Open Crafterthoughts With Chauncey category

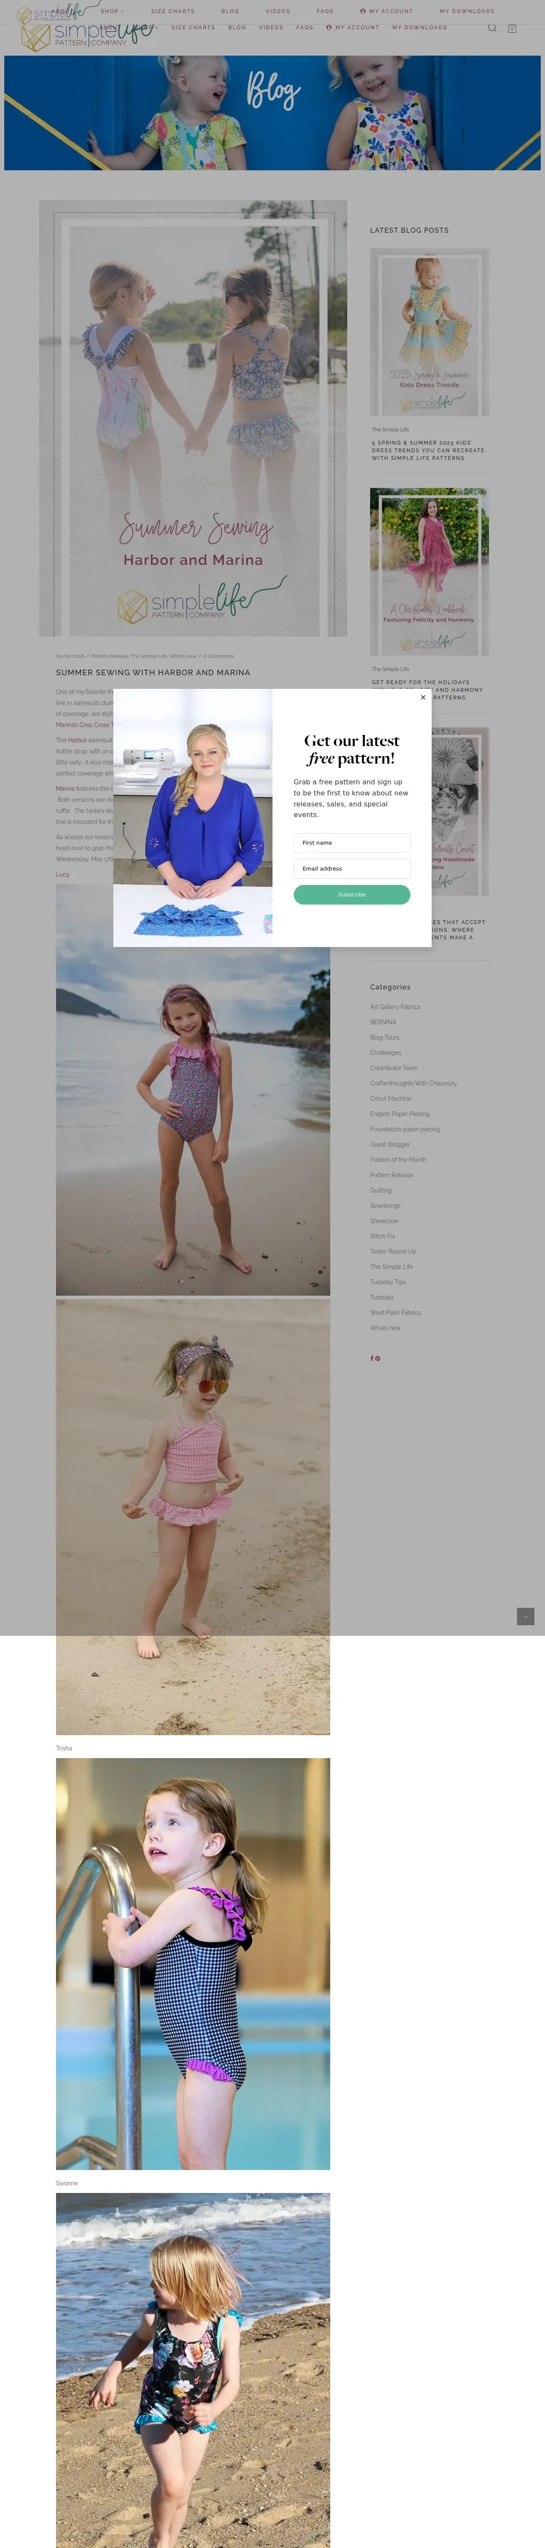pos(413,1083)
